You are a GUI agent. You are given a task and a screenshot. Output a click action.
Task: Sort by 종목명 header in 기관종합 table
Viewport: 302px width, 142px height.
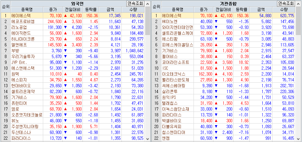[178, 10]
